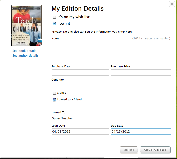Uncheck the "I own it" checkbox

(54, 23)
